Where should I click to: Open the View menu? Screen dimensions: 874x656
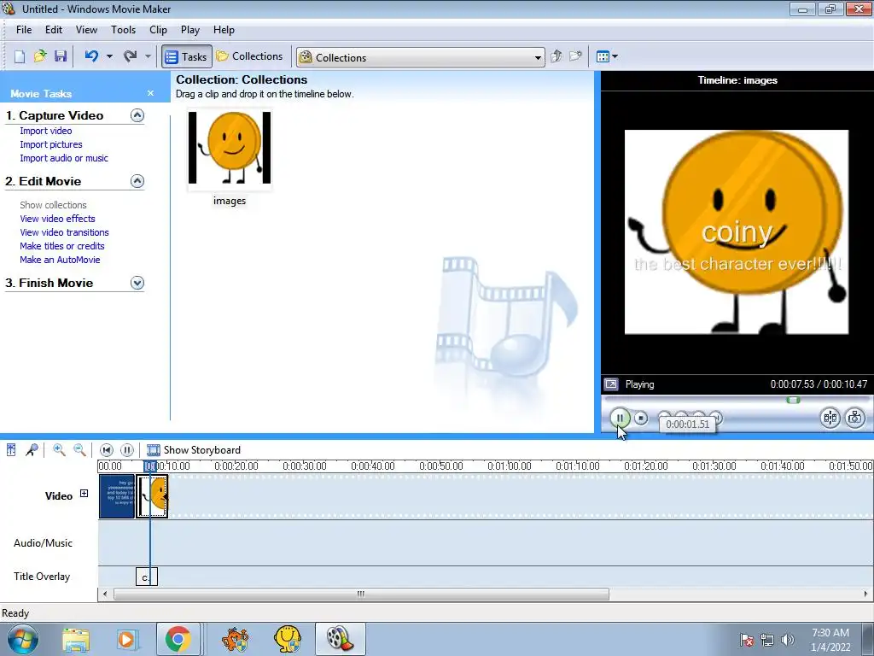[x=86, y=30]
